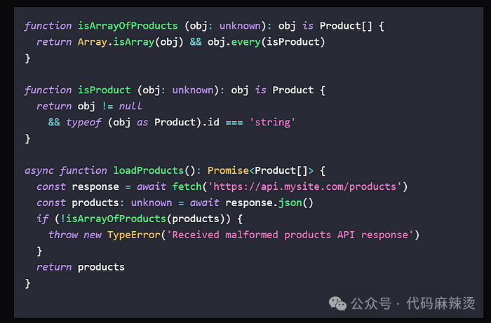Click the final return products statement
This screenshot has height=323, width=491.
(x=81, y=267)
